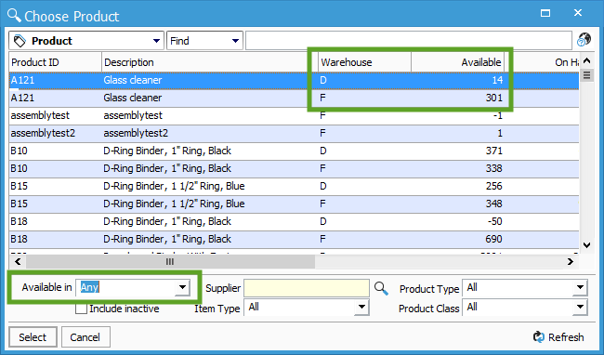Toggle the Include inactive checkbox

coord(81,309)
